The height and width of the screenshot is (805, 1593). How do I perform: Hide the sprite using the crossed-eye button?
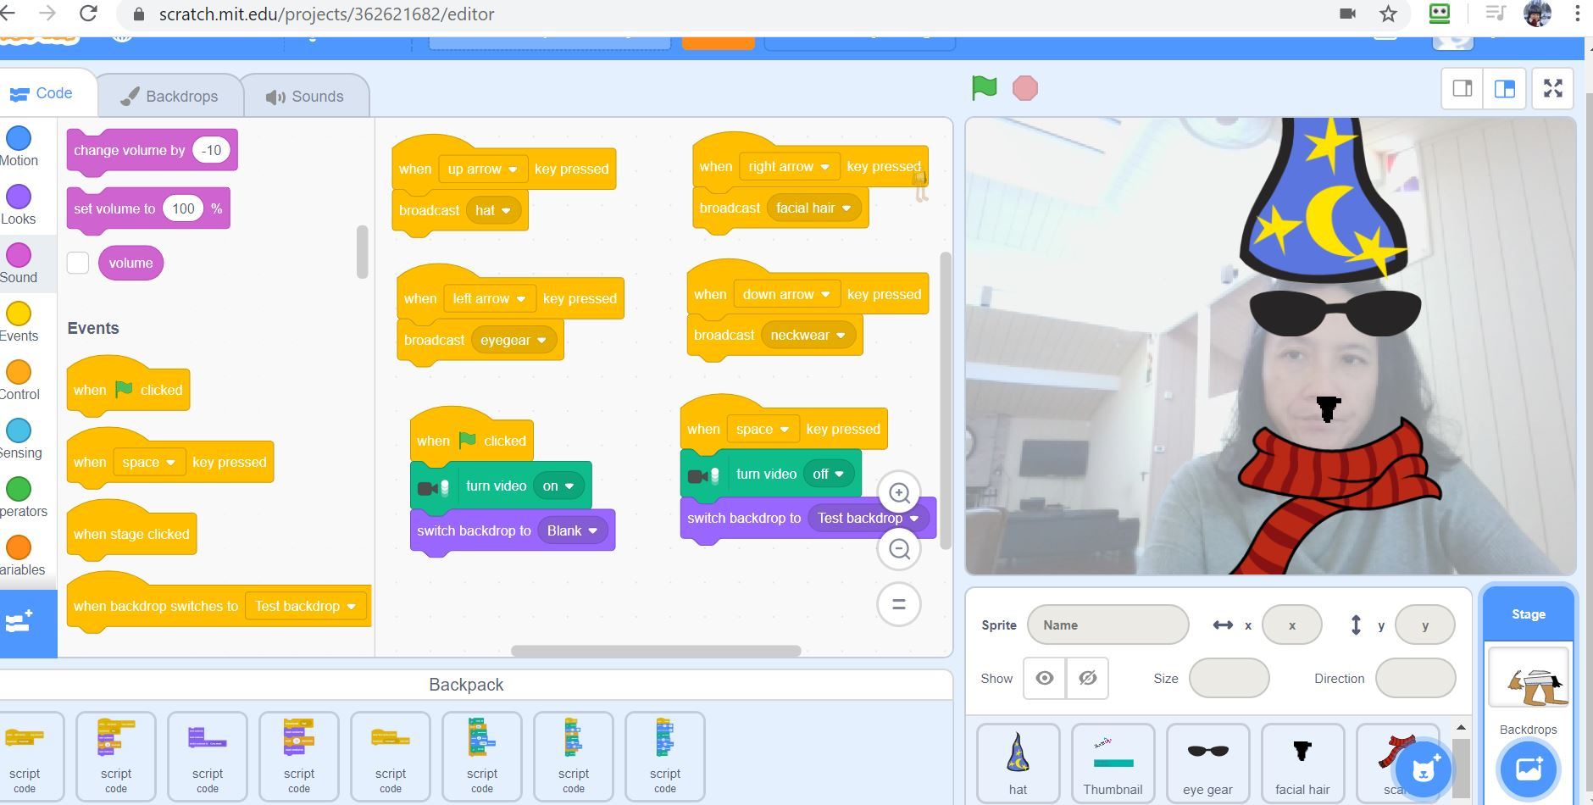pos(1088,678)
